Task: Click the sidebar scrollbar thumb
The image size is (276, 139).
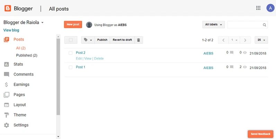Action: point(58,77)
